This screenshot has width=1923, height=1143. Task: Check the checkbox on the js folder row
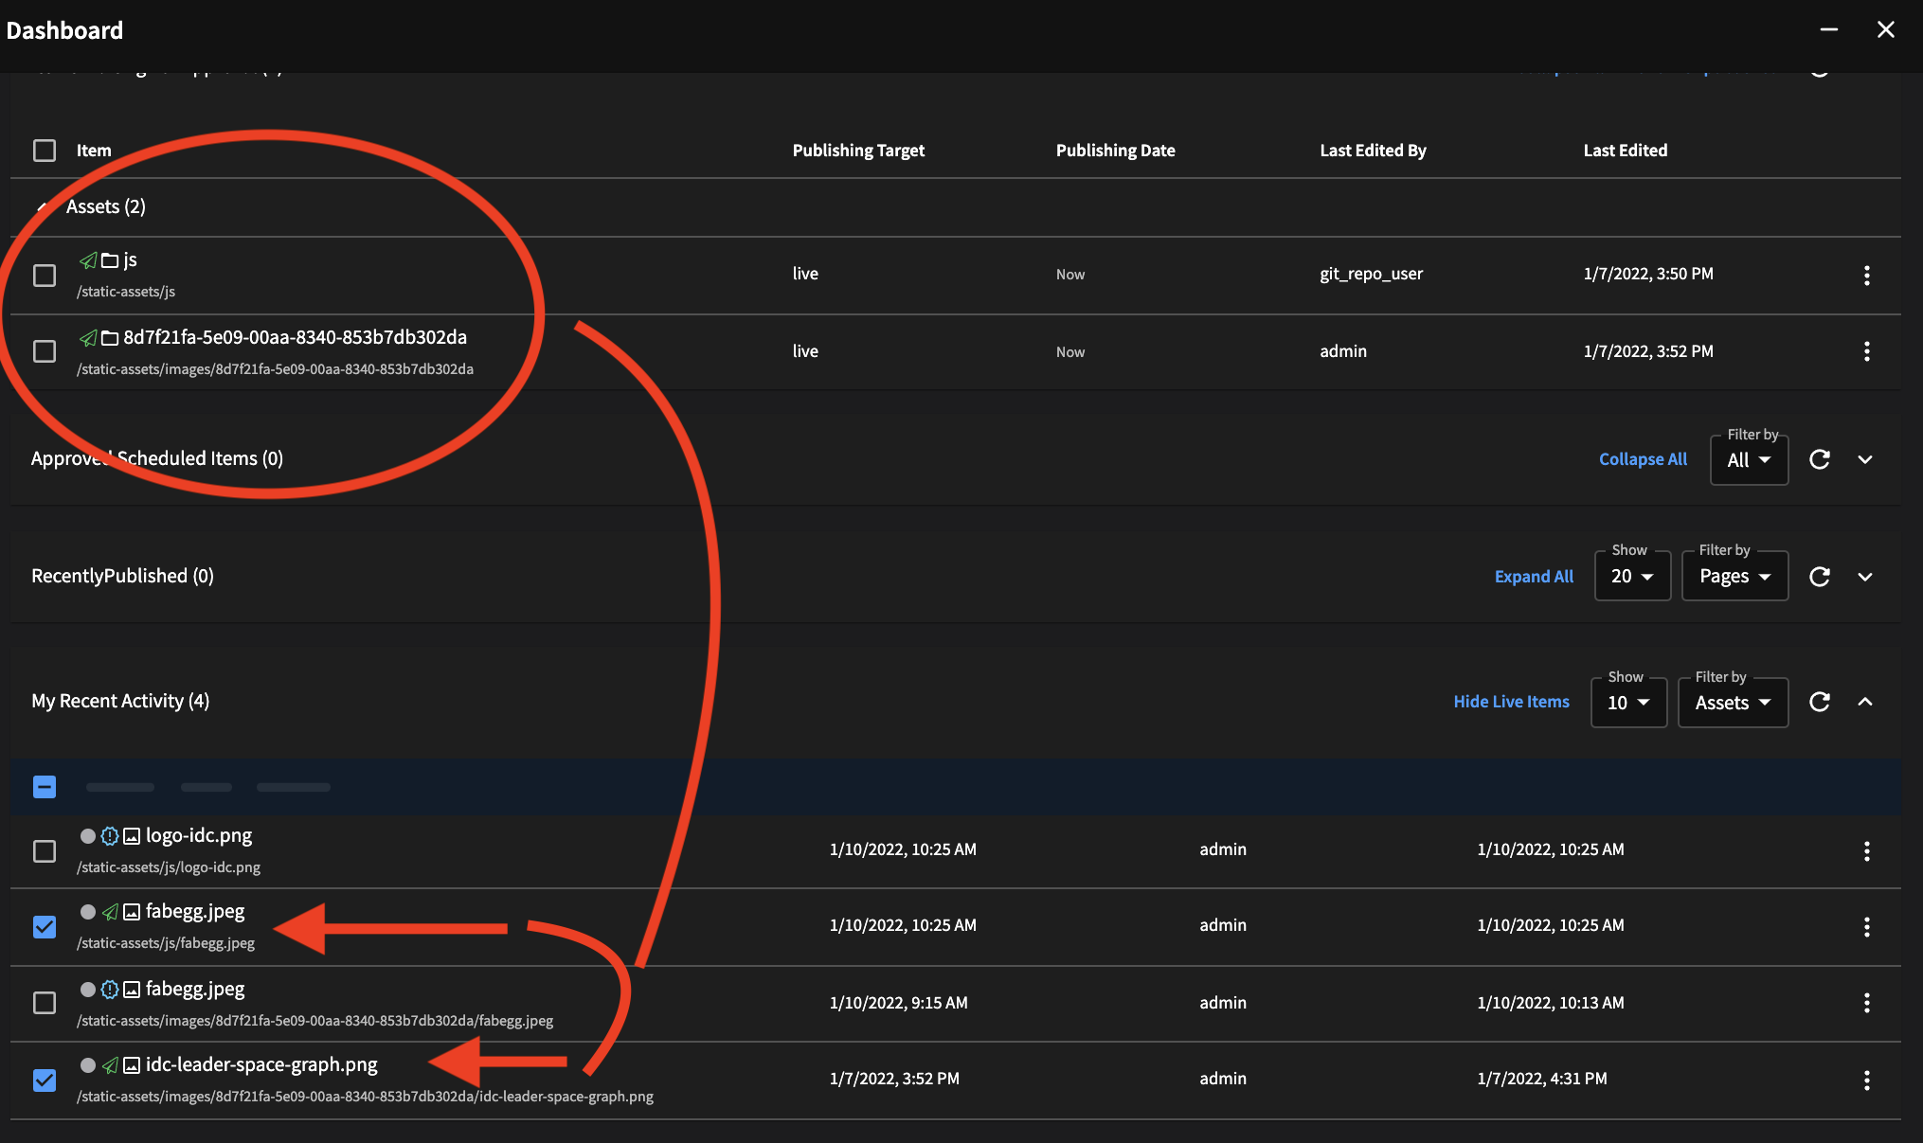coord(44,275)
